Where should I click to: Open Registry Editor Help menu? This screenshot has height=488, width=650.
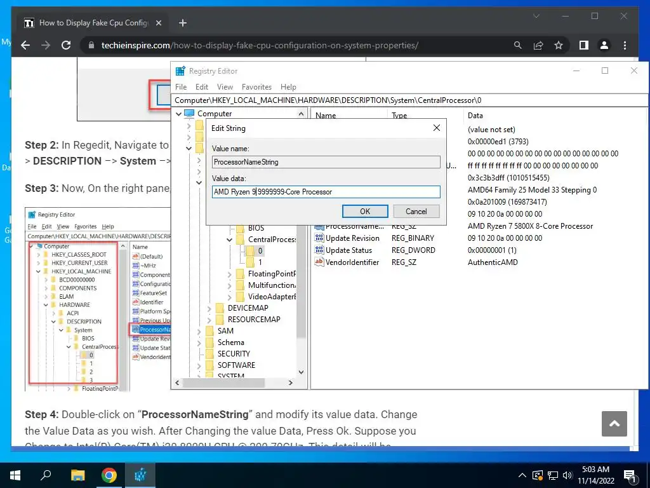pyautogui.click(x=288, y=86)
